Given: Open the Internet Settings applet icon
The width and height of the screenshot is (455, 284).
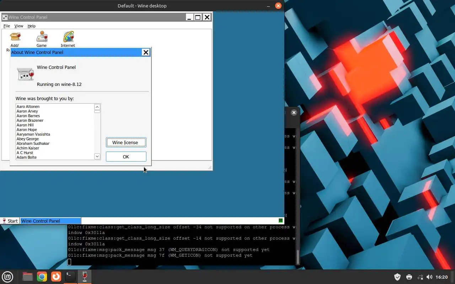Looking at the screenshot, I should click(68, 37).
